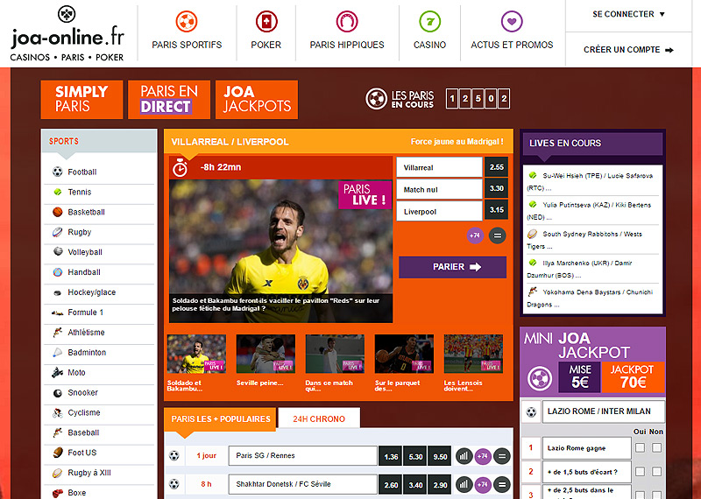Open the Poker card icon
Image resolution: width=701 pixels, height=499 pixels.
(266, 21)
